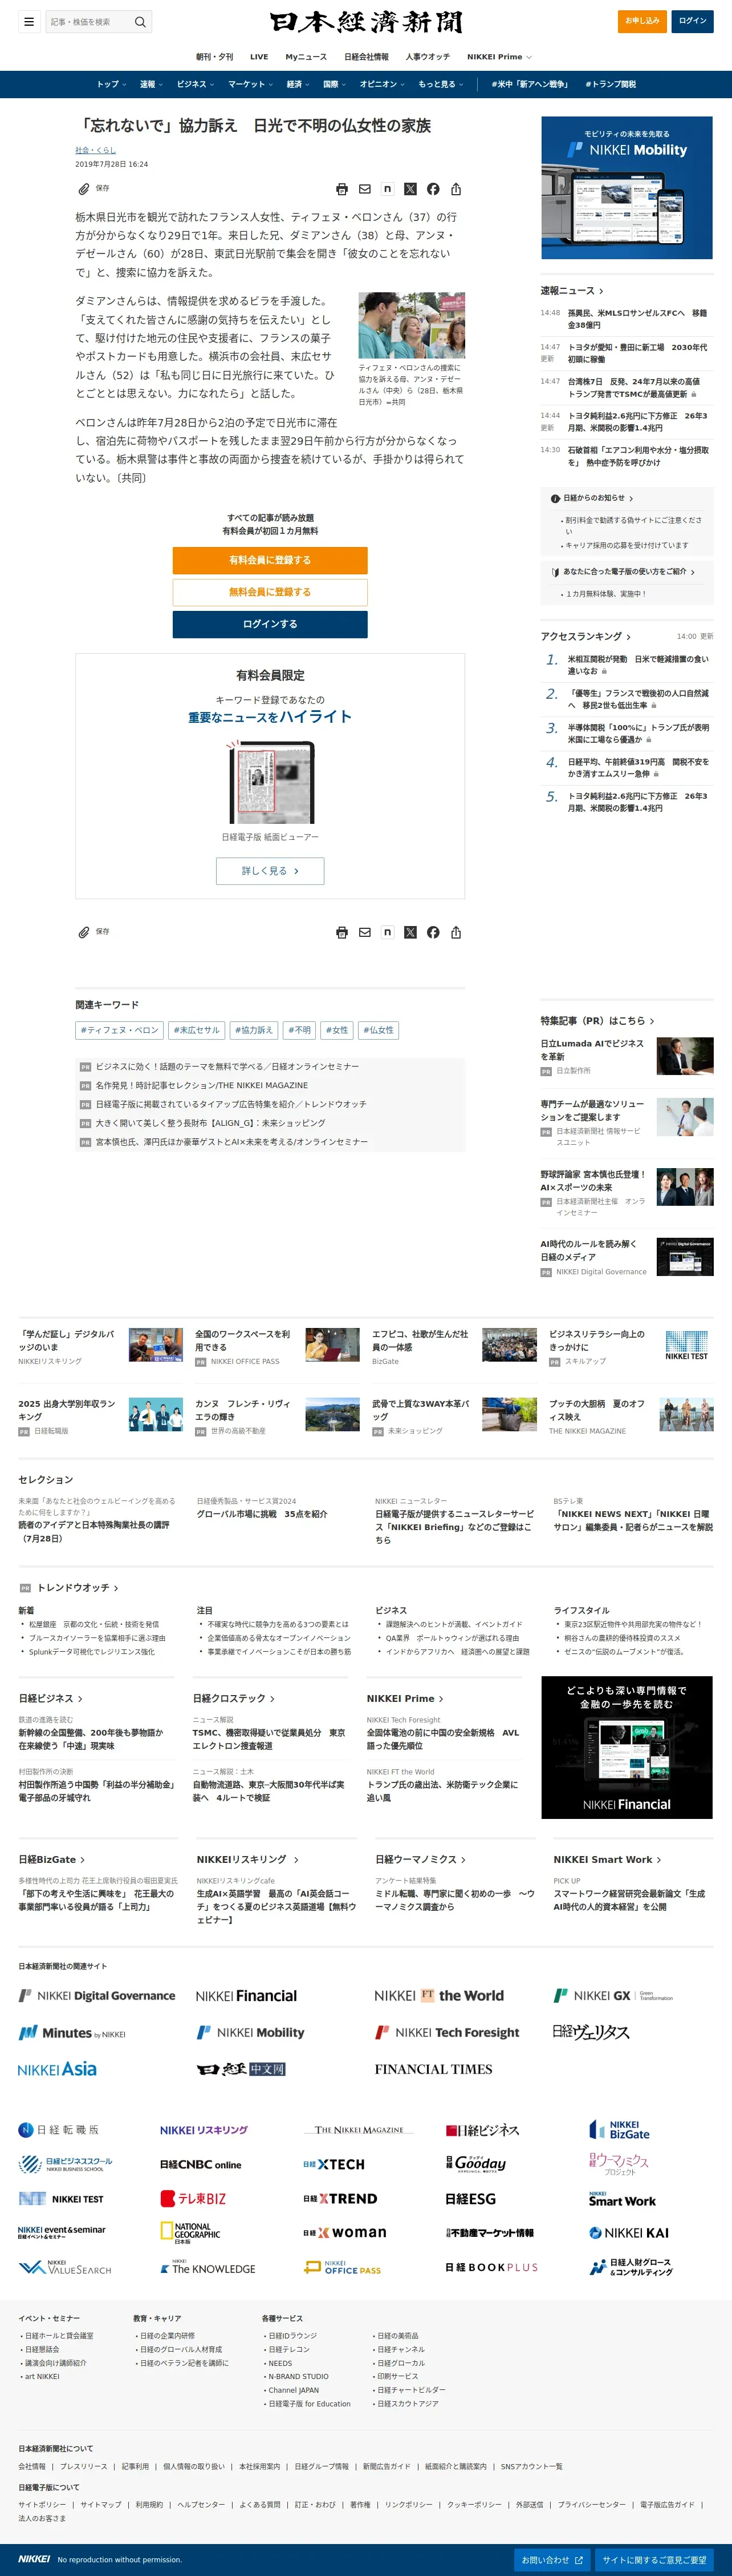Viewport: 732px width, 2576px height.
Task: Click X icon above 関連キーワード
Action: click(x=410, y=933)
